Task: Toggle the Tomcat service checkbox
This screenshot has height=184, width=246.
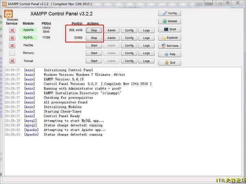Action: point(12,61)
